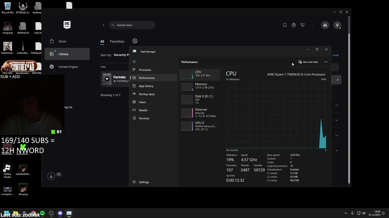Open Startup apps in Task Manager
The width and height of the screenshot is (389, 218).
pyautogui.click(x=153, y=94)
